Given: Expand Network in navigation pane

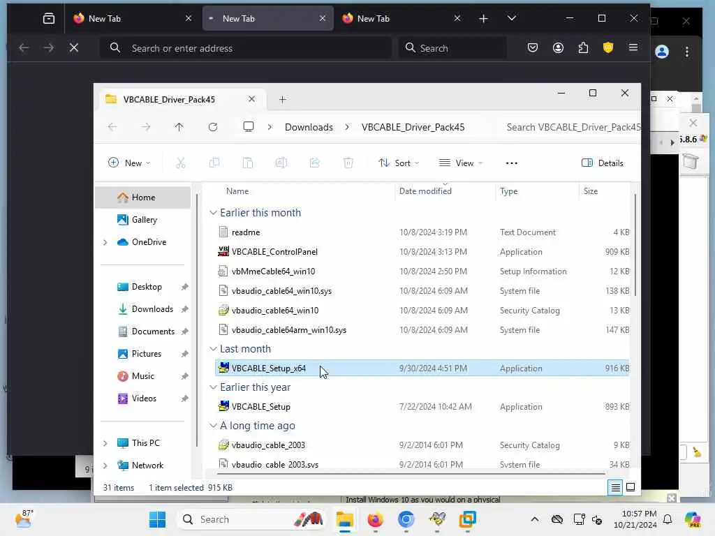Looking at the screenshot, I should coord(105,466).
